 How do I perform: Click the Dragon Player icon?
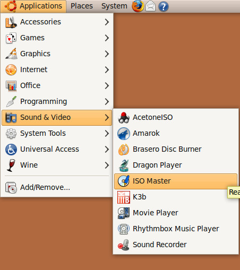(x=124, y=166)
